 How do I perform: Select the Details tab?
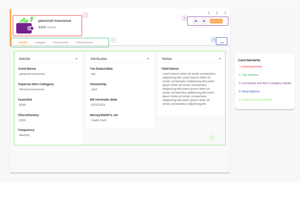tap(23, 42)
